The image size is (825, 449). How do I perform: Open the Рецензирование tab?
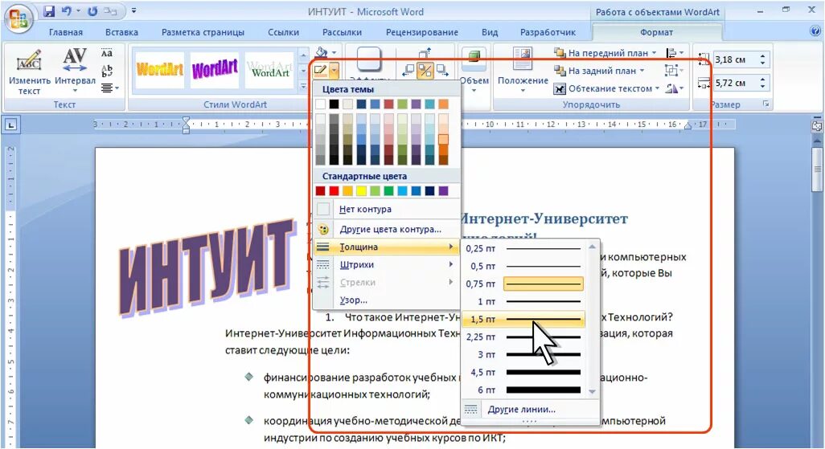[422, 32]
